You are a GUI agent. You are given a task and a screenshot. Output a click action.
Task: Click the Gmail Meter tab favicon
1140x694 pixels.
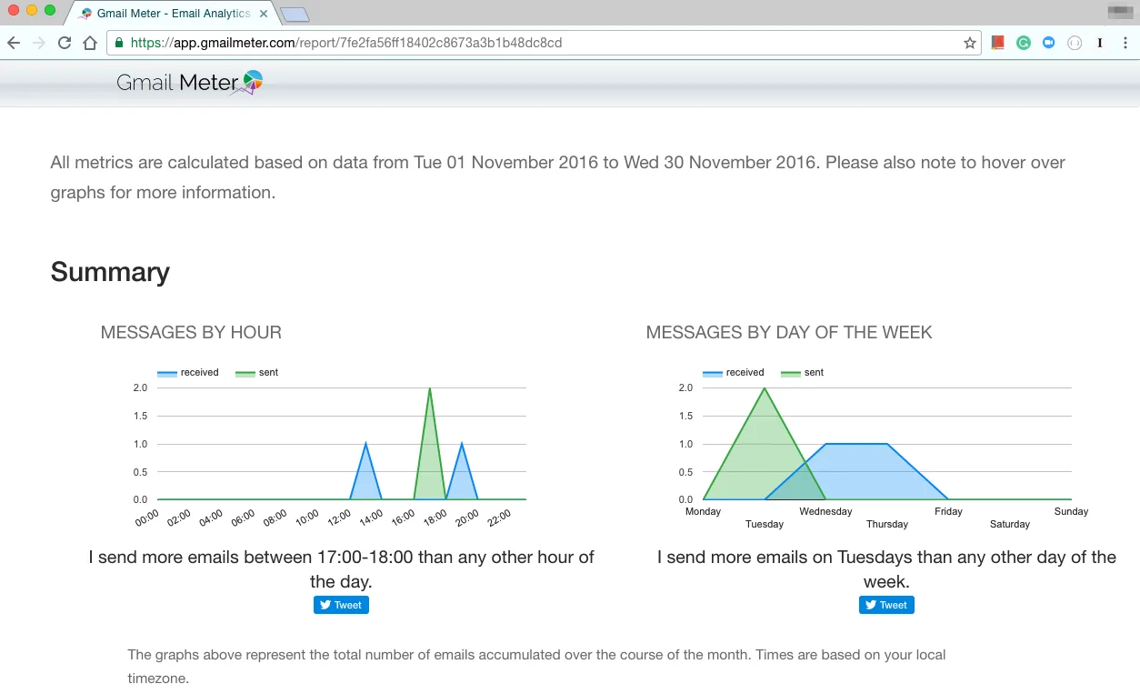85,14
